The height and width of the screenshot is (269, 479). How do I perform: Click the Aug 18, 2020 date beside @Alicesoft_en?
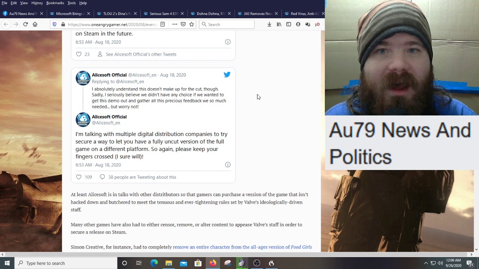coord(173,75)
